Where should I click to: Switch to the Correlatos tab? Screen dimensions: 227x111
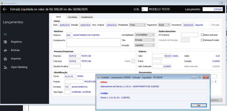click(x=73, y=17)
